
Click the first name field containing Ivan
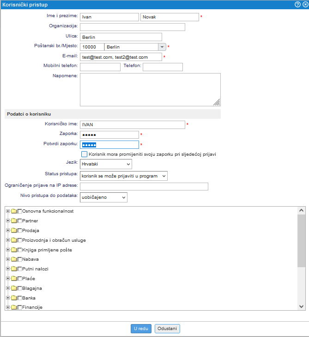109,17
